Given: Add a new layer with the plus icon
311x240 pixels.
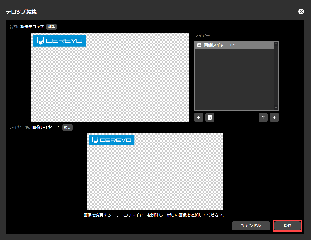Looking at the screenshot, I should tap(198, 117).
